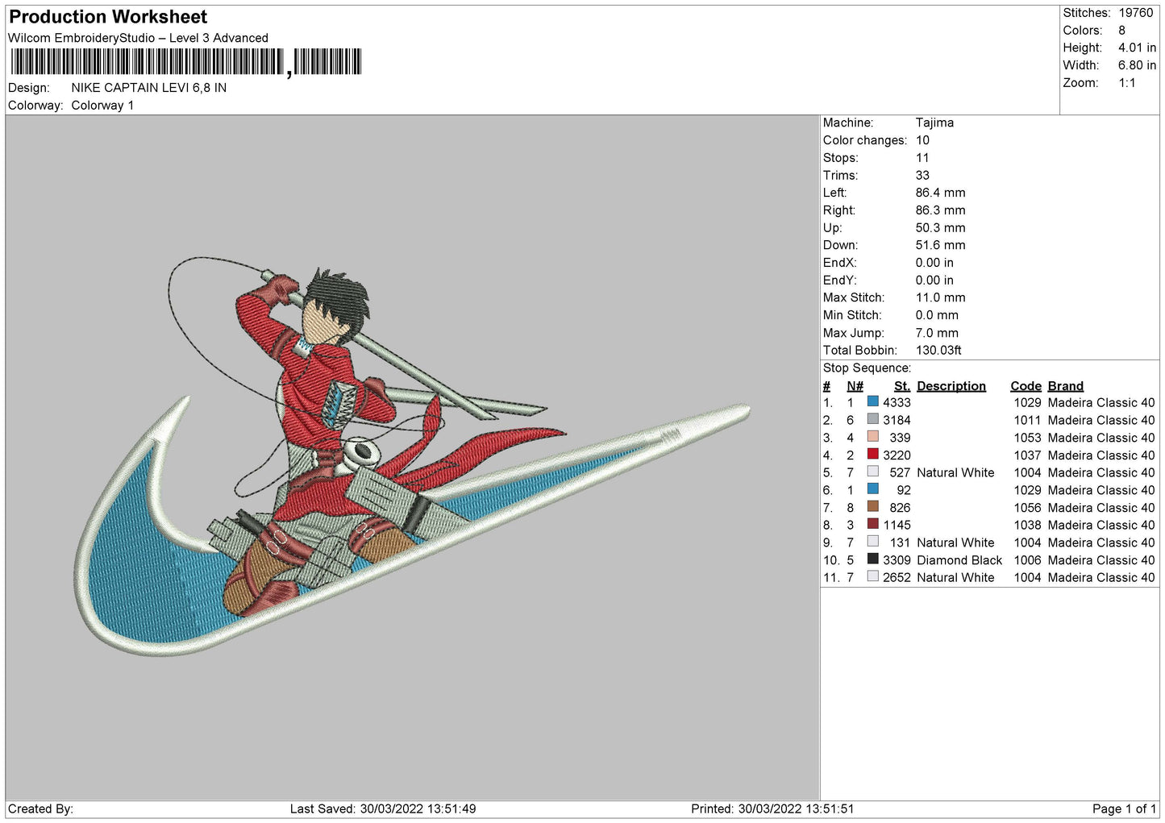The width and height of the screenshot is (1165, 823).
Task: Select the white swatch in stop 11
Action: coord(872,577)
